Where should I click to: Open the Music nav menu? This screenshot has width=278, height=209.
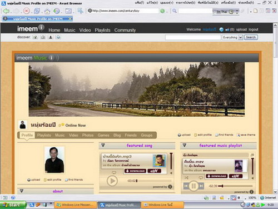pos(69,30)
